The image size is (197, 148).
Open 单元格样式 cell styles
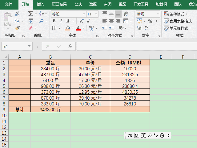pos(177,28)
